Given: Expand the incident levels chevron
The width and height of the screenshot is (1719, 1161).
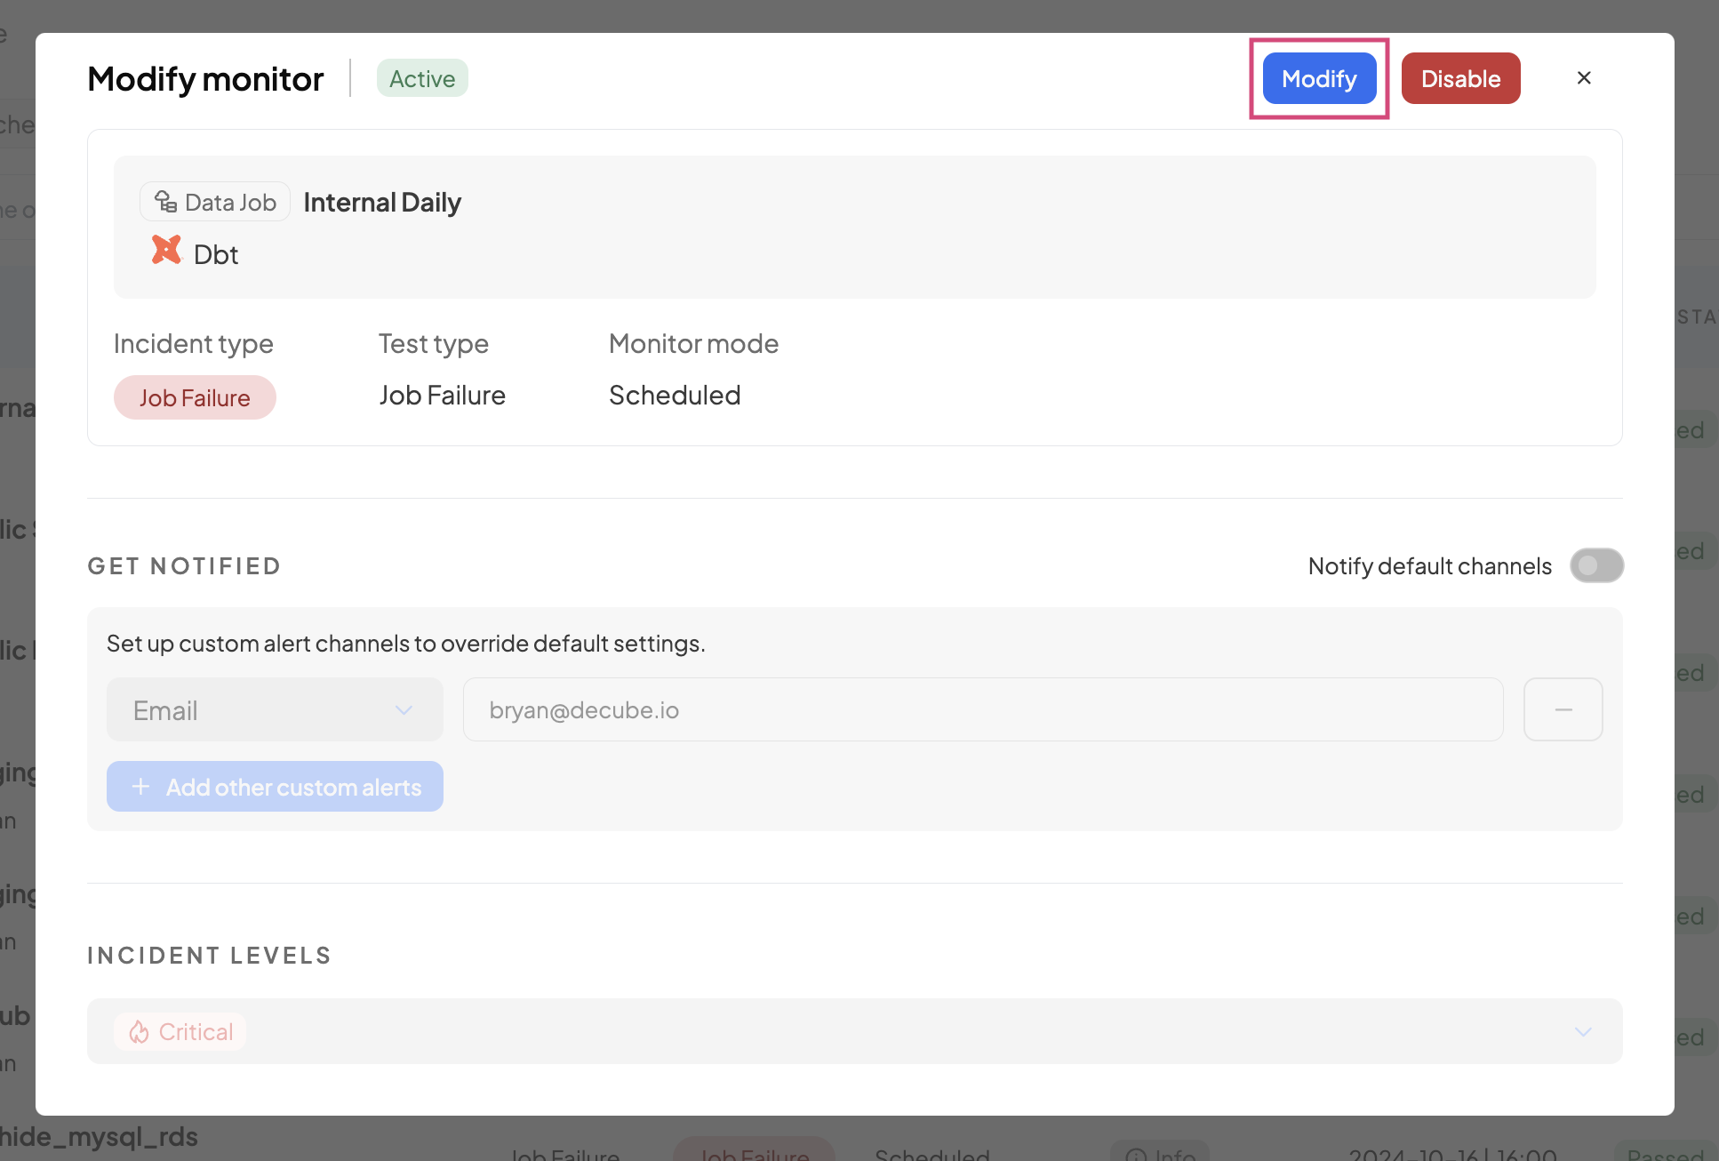Looking at the screenshot, I should coord(1582,1031).
